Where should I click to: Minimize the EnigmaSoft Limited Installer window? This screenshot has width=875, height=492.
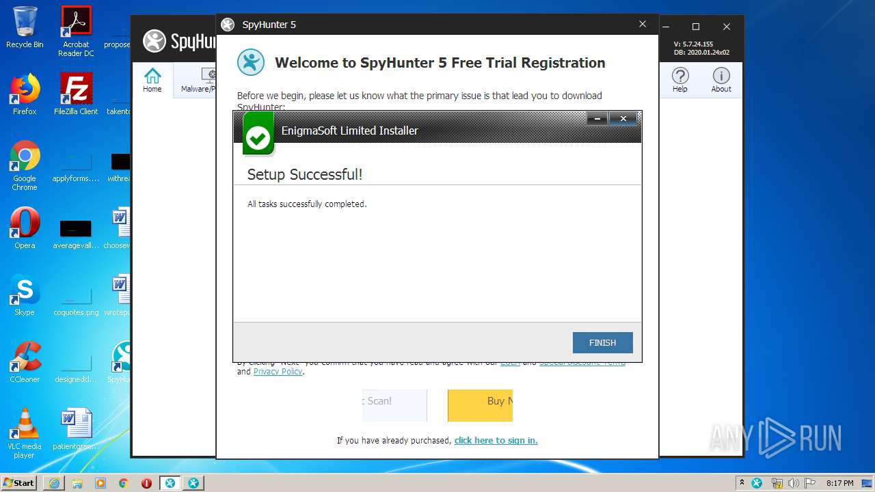pos(597,119)
